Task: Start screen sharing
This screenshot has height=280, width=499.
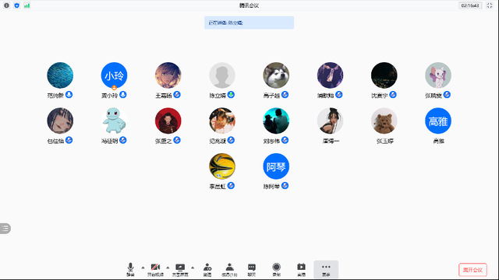Action: (180, 270)
